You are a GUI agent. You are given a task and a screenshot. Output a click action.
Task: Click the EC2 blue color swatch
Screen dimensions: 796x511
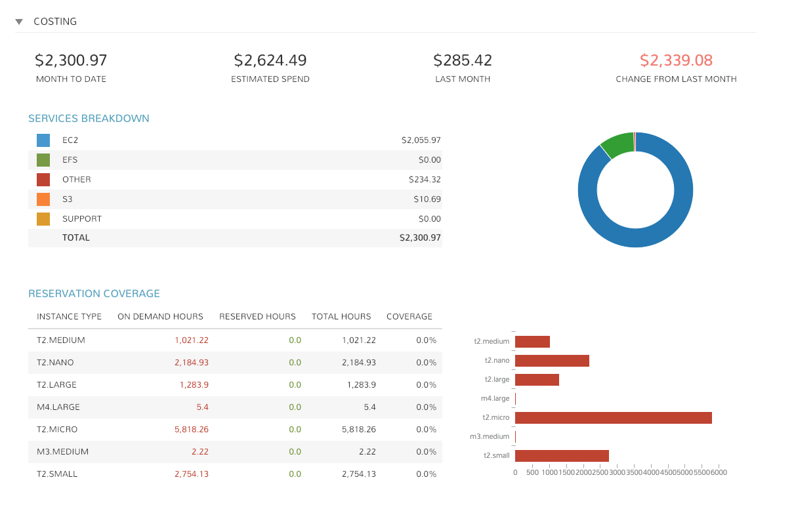click(43, 140)
